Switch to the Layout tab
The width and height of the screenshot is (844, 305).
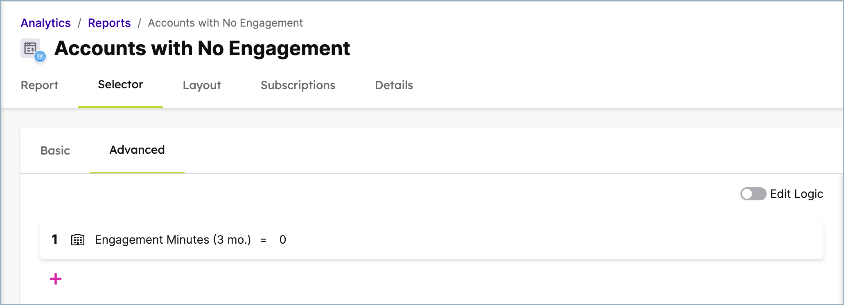coord(202,85)
